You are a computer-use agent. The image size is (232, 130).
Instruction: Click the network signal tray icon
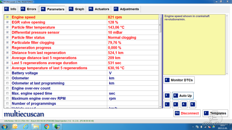click(205, 127)
